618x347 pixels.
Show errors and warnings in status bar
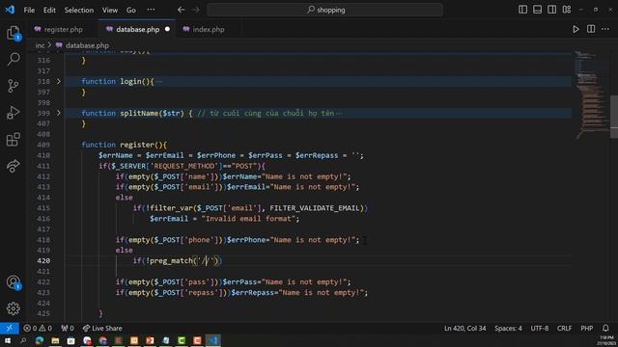click(38, 328)
